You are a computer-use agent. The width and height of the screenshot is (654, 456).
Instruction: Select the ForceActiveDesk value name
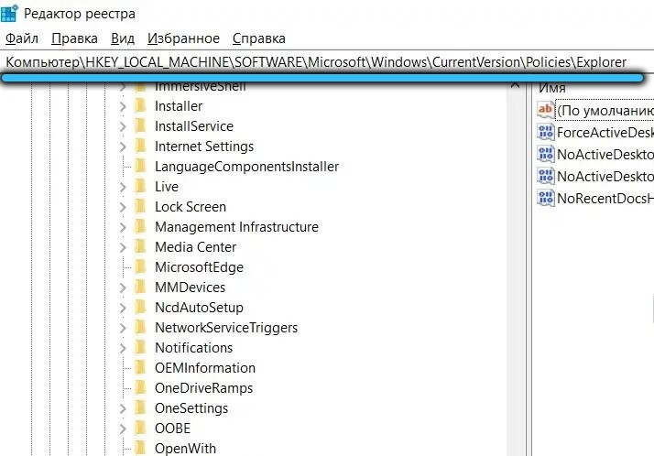pos(605,133)
